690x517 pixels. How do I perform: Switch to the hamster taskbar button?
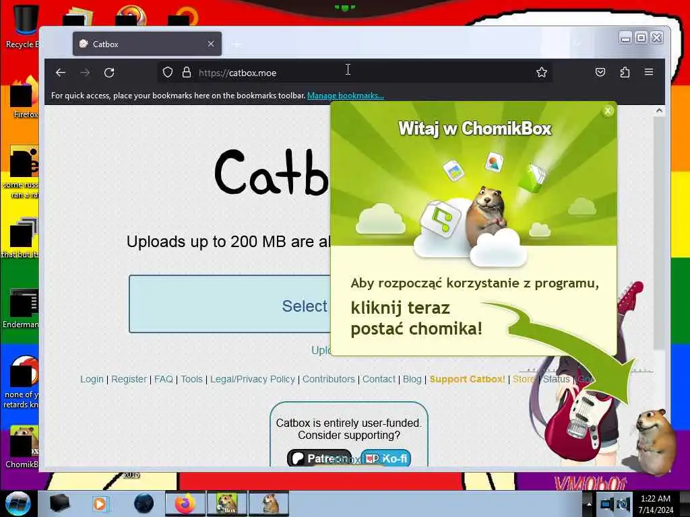(269, 504)
